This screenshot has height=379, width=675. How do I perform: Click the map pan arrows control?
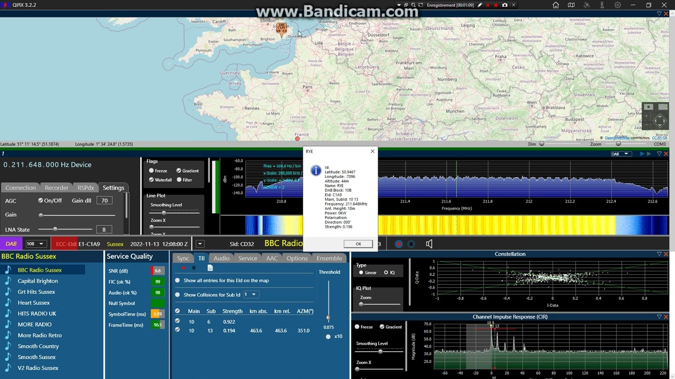pyautogui.click(x=660, y=121)
